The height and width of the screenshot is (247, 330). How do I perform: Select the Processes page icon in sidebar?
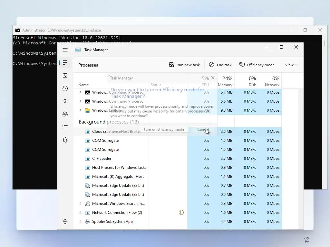65,63
